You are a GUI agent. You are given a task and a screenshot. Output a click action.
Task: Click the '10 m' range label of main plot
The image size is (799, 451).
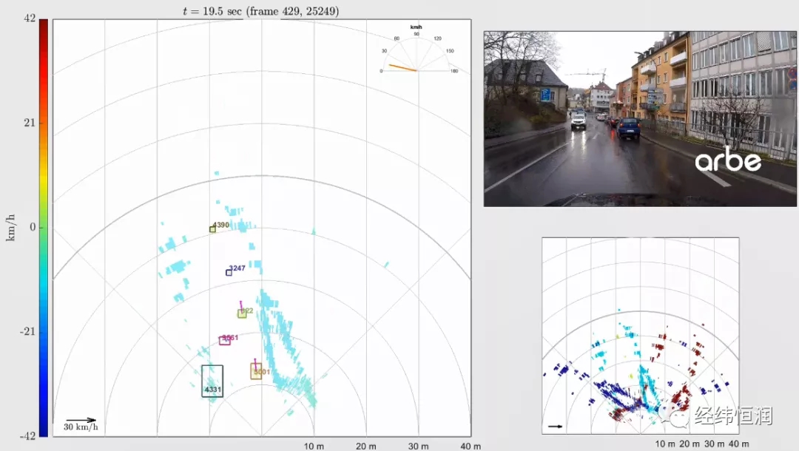pyautogui.click(x=314, y=447)
